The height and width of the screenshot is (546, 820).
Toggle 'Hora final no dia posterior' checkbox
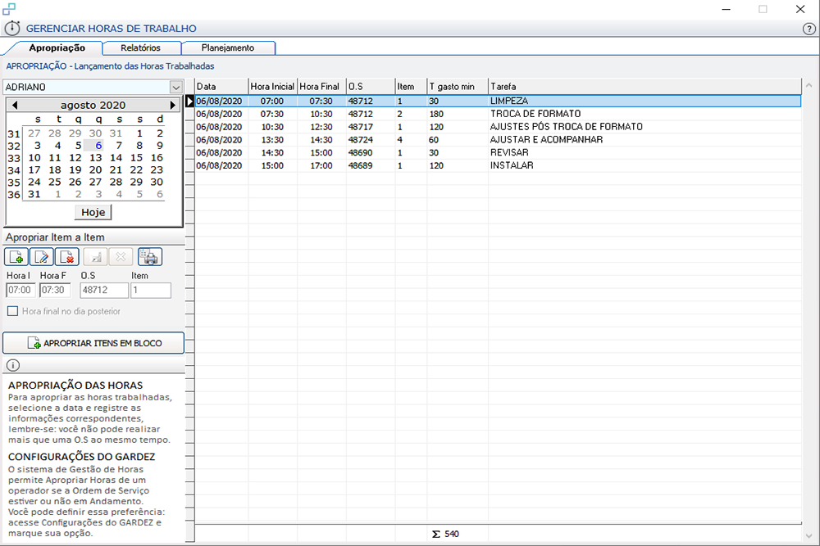12,311
